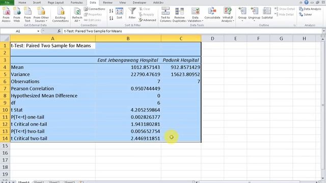Sort Z to A descending
The image size is (326, 183).
111,18
